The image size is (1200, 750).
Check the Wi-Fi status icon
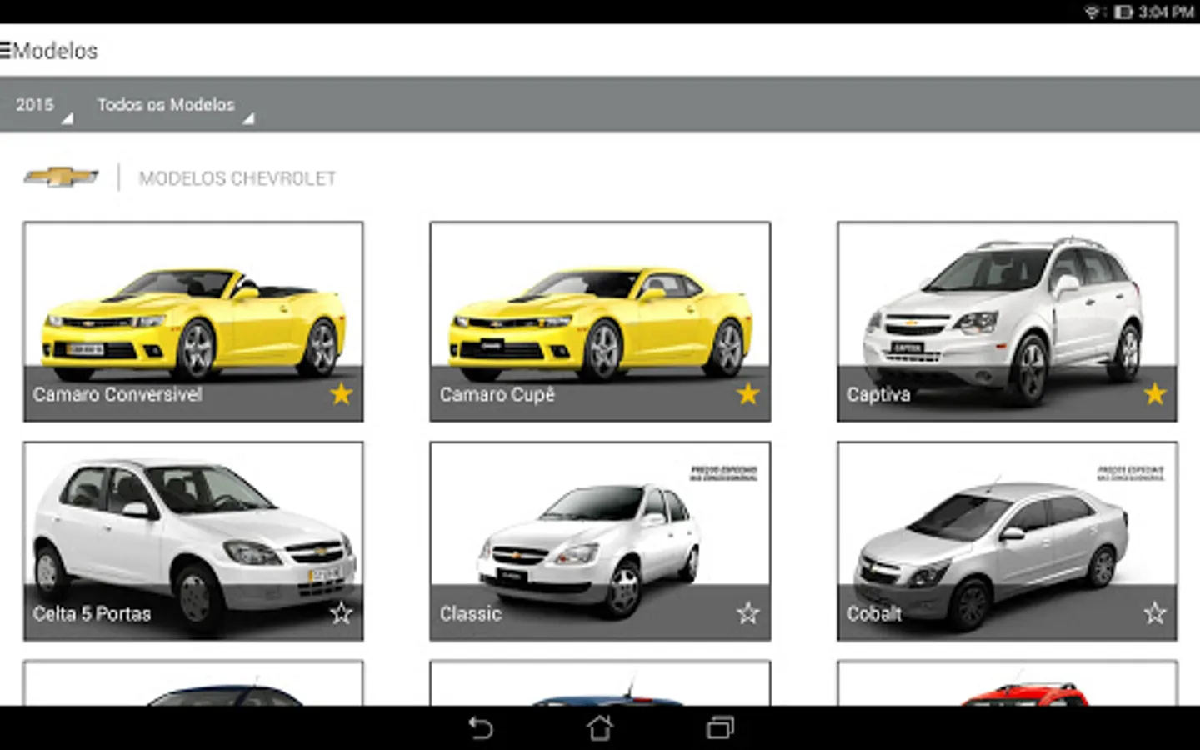[1092, 12]
